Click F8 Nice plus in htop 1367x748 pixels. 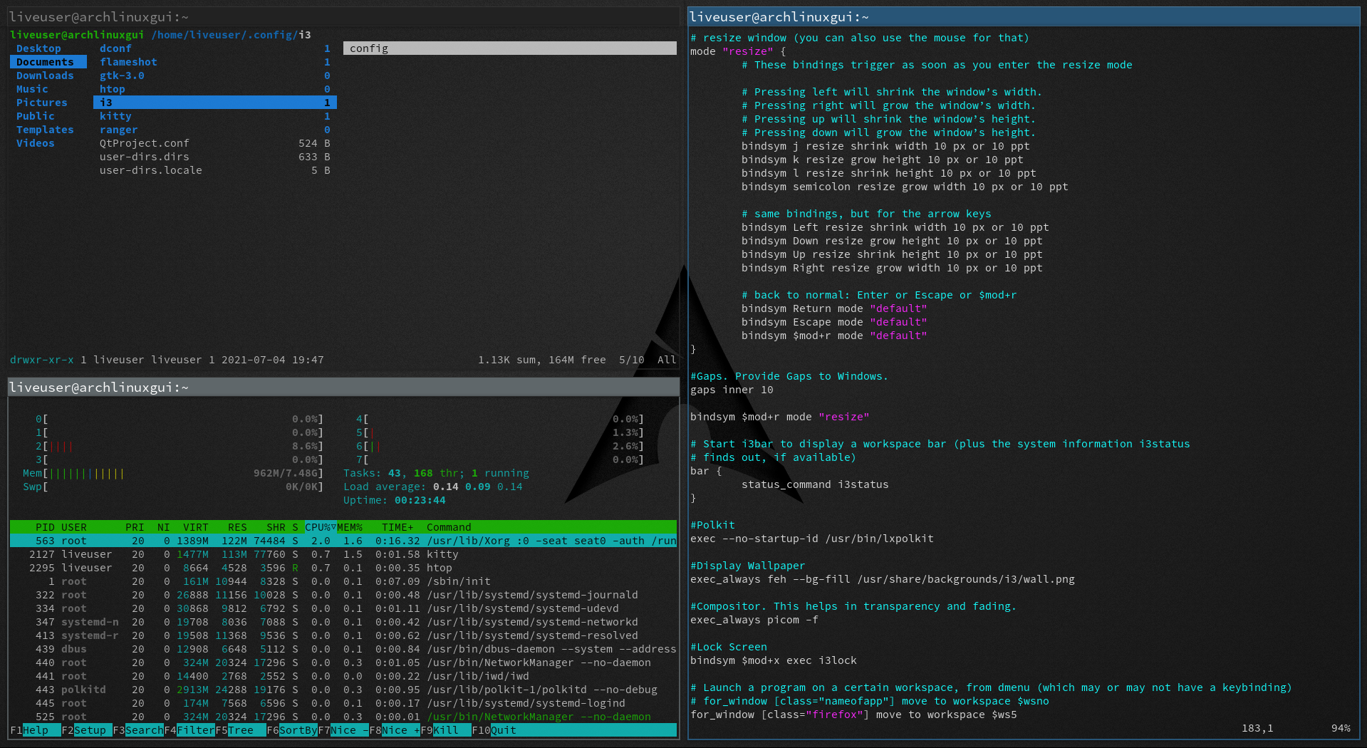pos(394,730)
